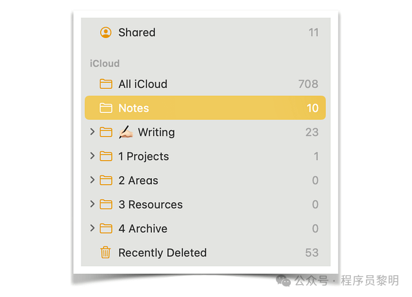Click the All iCloud folder icon

[x=106, y=84]
